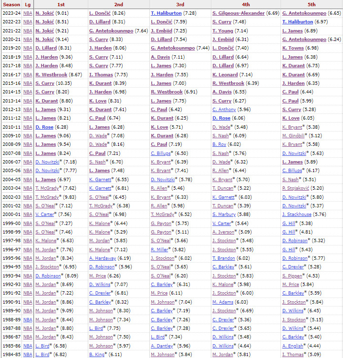Select the 1996-97 season cell
The image size is (343, 358).
click(11, 250)
